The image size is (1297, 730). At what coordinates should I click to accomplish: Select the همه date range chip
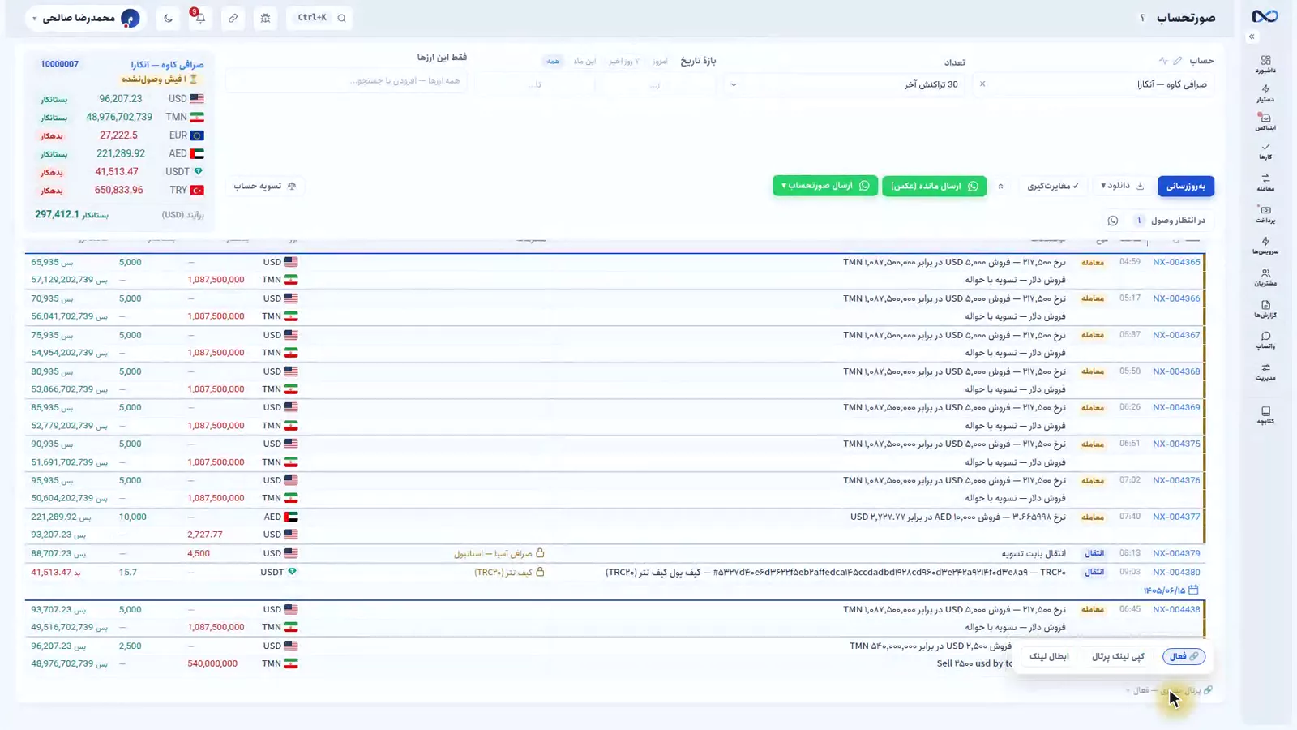(x=553, y=62)
